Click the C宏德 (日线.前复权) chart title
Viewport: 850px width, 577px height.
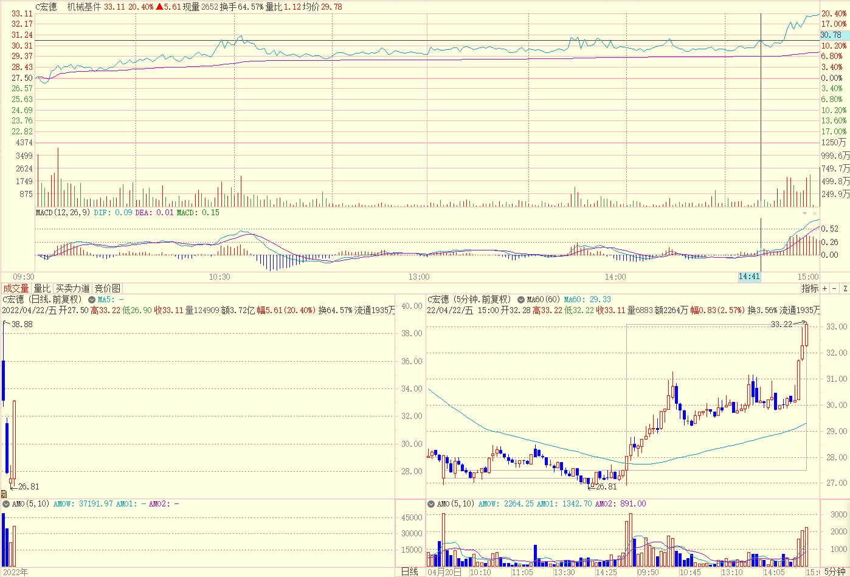(41, 299)
